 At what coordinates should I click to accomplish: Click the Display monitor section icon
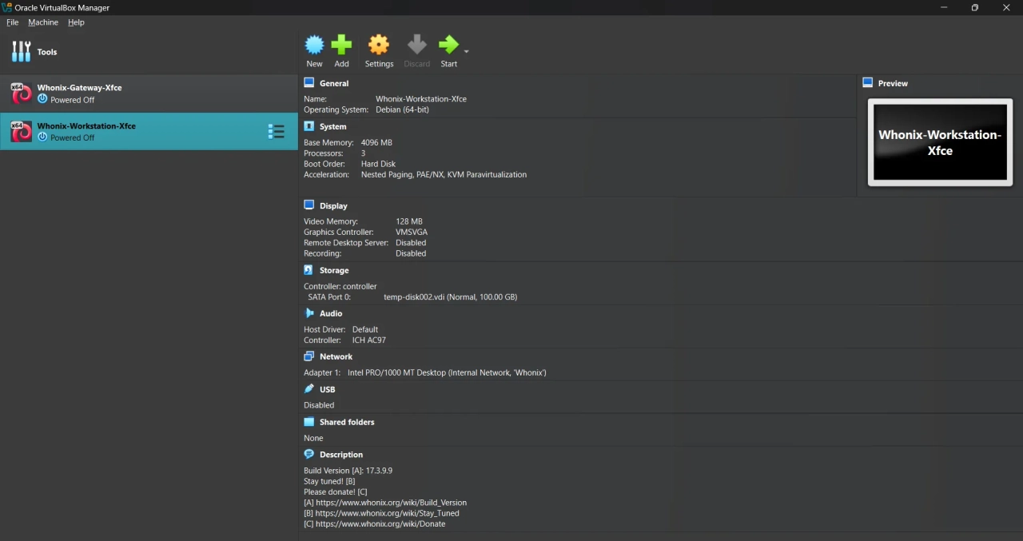(x=309, y=205)
